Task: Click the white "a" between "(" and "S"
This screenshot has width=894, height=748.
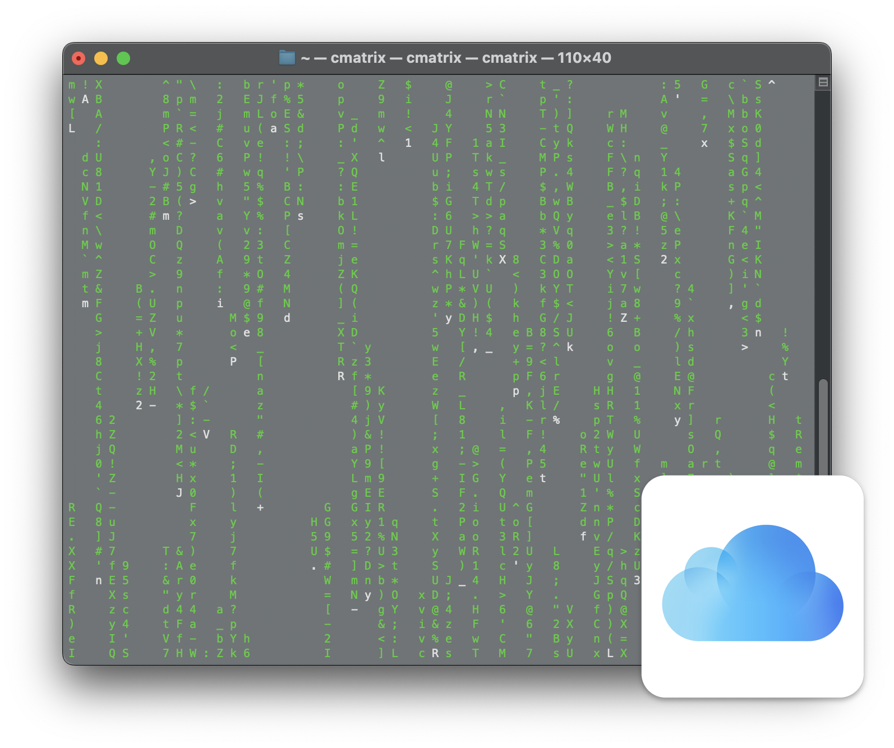Action: coord(274,128)
